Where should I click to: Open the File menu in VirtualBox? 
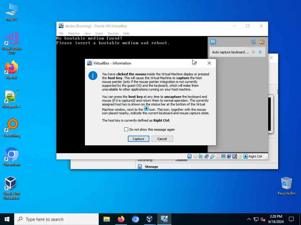point(61,33)
